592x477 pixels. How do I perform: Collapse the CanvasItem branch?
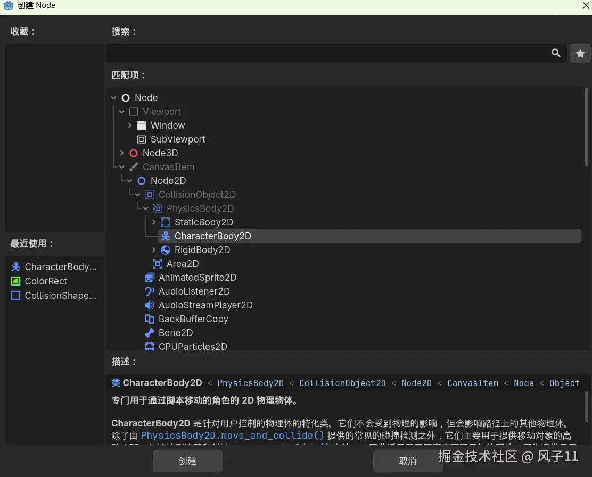point(121,166)
